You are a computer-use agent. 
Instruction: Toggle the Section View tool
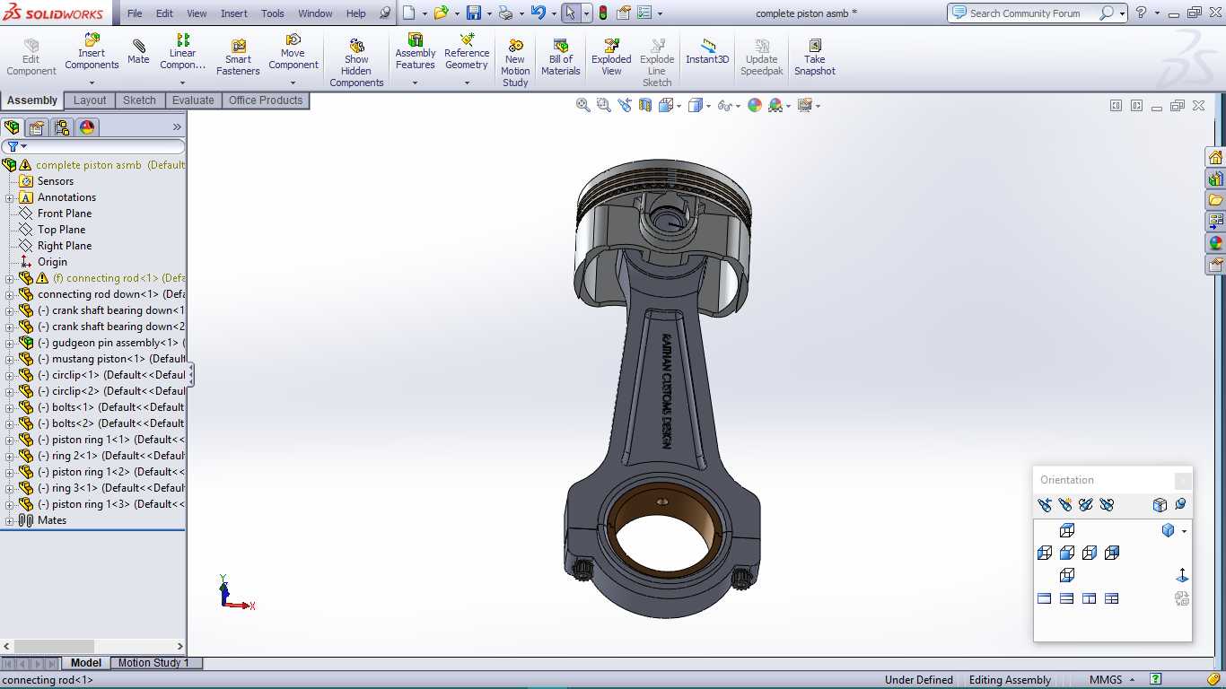click(645, 105)
